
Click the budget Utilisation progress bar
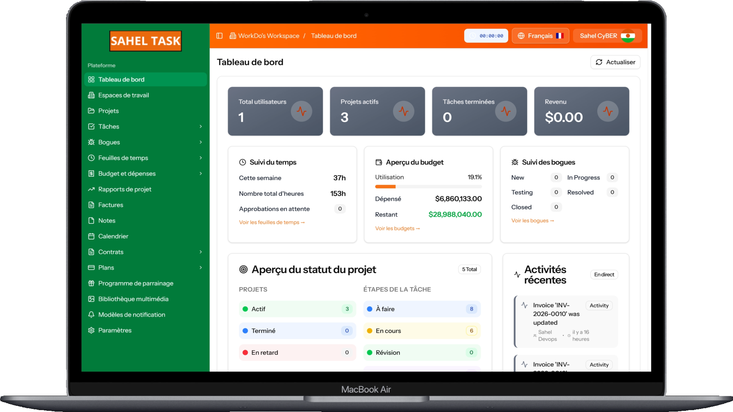point(428,187)
